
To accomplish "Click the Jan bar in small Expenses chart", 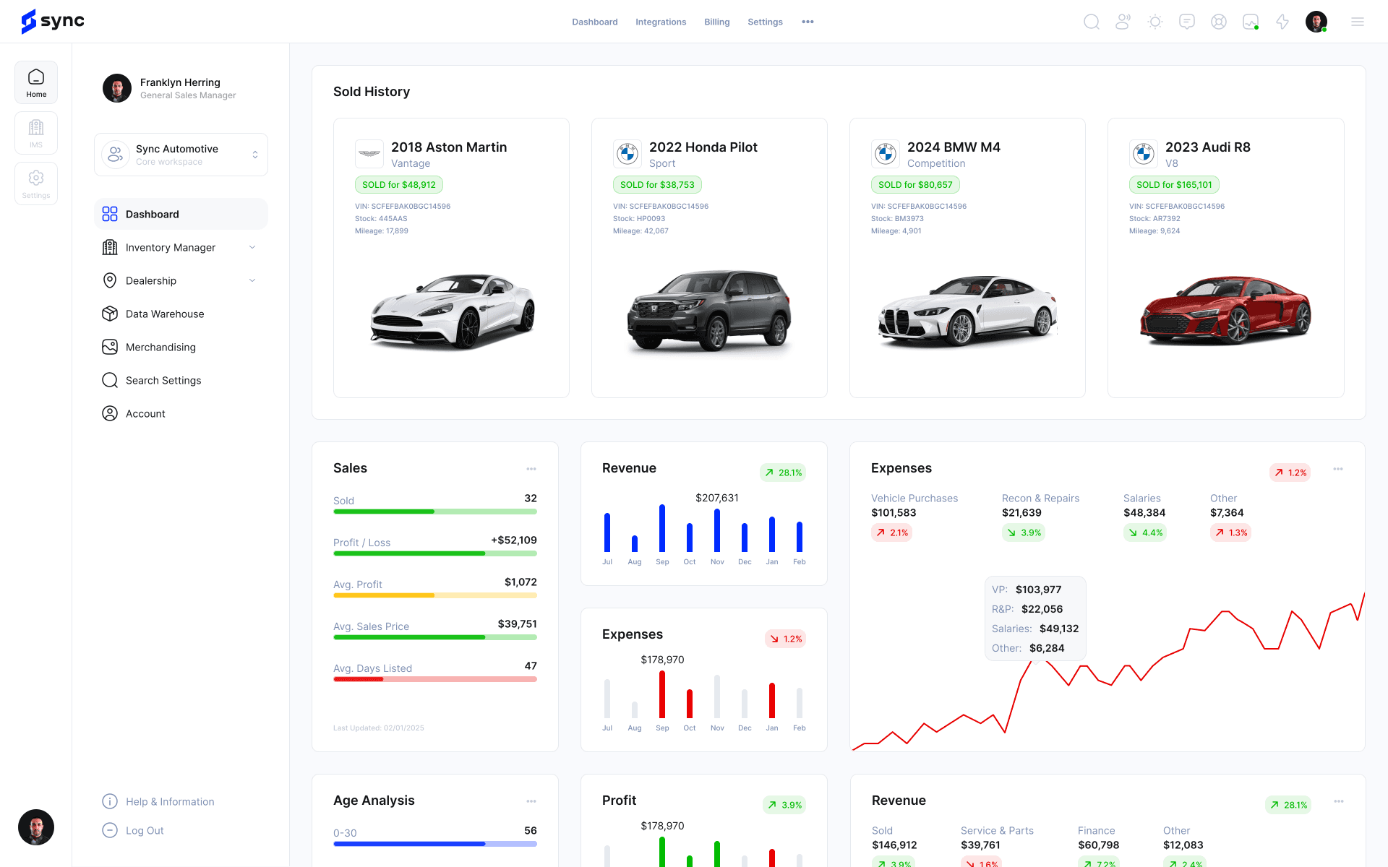I will coord(772,701).
